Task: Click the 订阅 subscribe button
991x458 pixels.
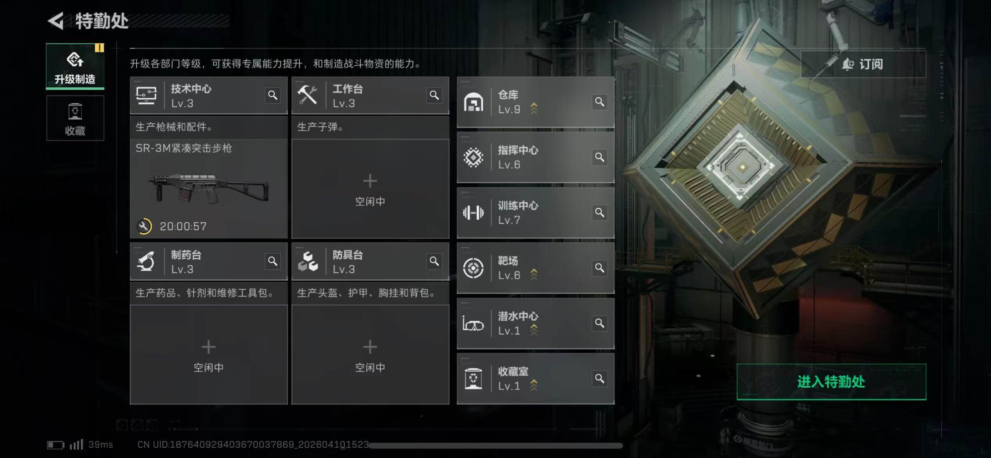Action: click(863, 64)
